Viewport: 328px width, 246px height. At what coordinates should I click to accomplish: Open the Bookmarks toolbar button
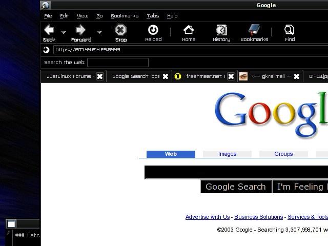pos(254,33)
